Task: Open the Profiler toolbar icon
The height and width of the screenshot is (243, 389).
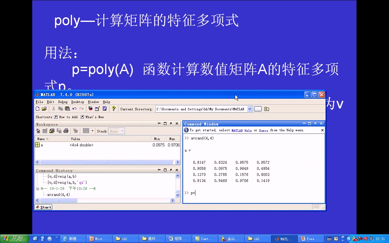Action: (x=105, y=109)
